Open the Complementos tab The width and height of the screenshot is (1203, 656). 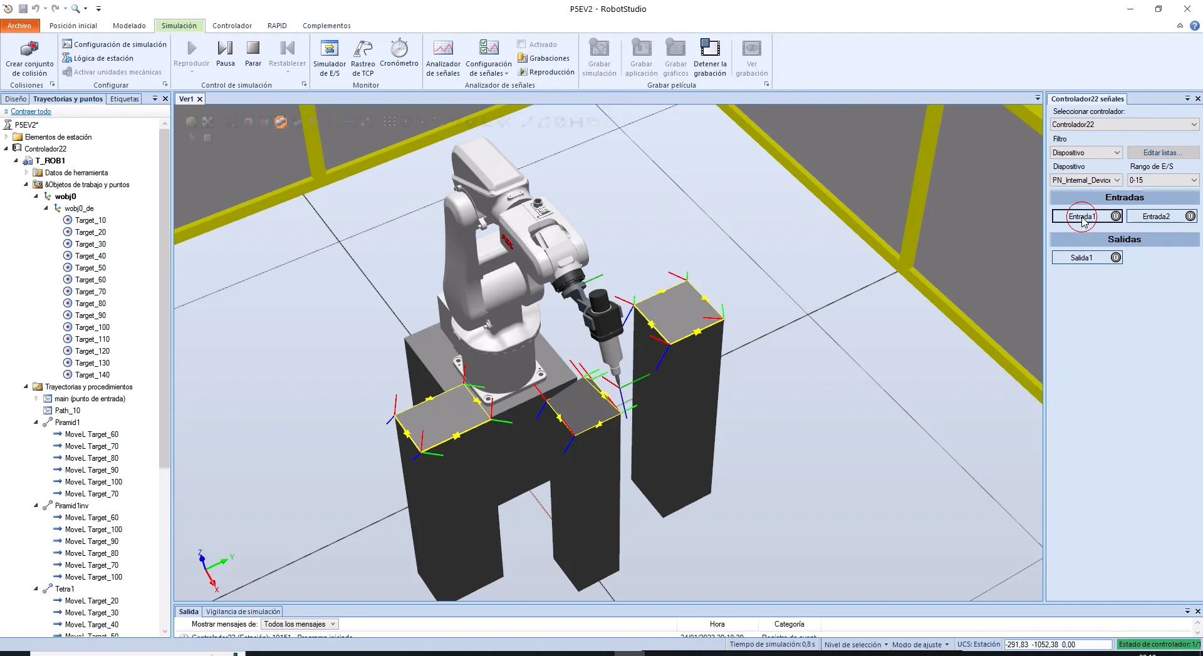(x=326, y=26)
